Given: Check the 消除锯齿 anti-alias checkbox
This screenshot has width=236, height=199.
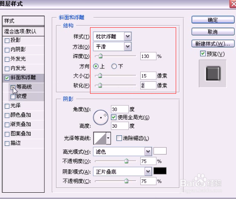Looking at the screenshot, I should point(119,138).
